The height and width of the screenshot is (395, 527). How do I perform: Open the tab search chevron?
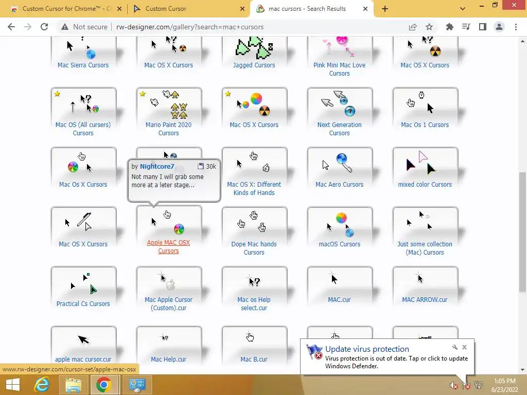point(463,9)
